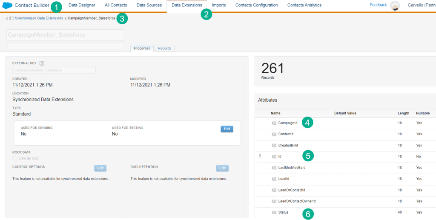Switch to the Records tab
The width and height of the screenshot is (436, 220).
pyautogui.click(x=164, y=49)
